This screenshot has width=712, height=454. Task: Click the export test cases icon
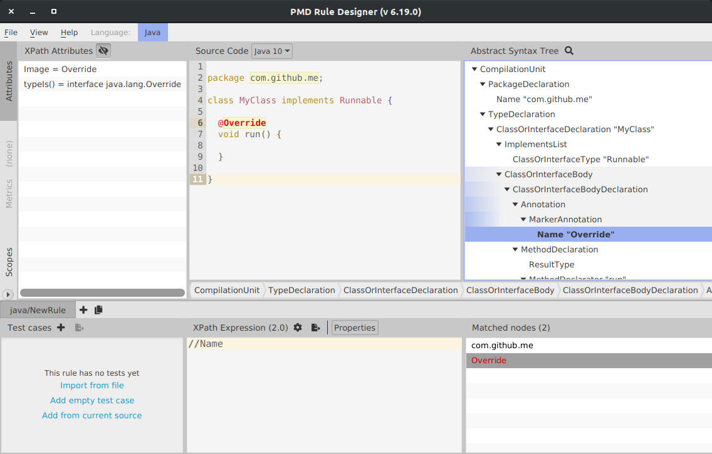(79, 328)
